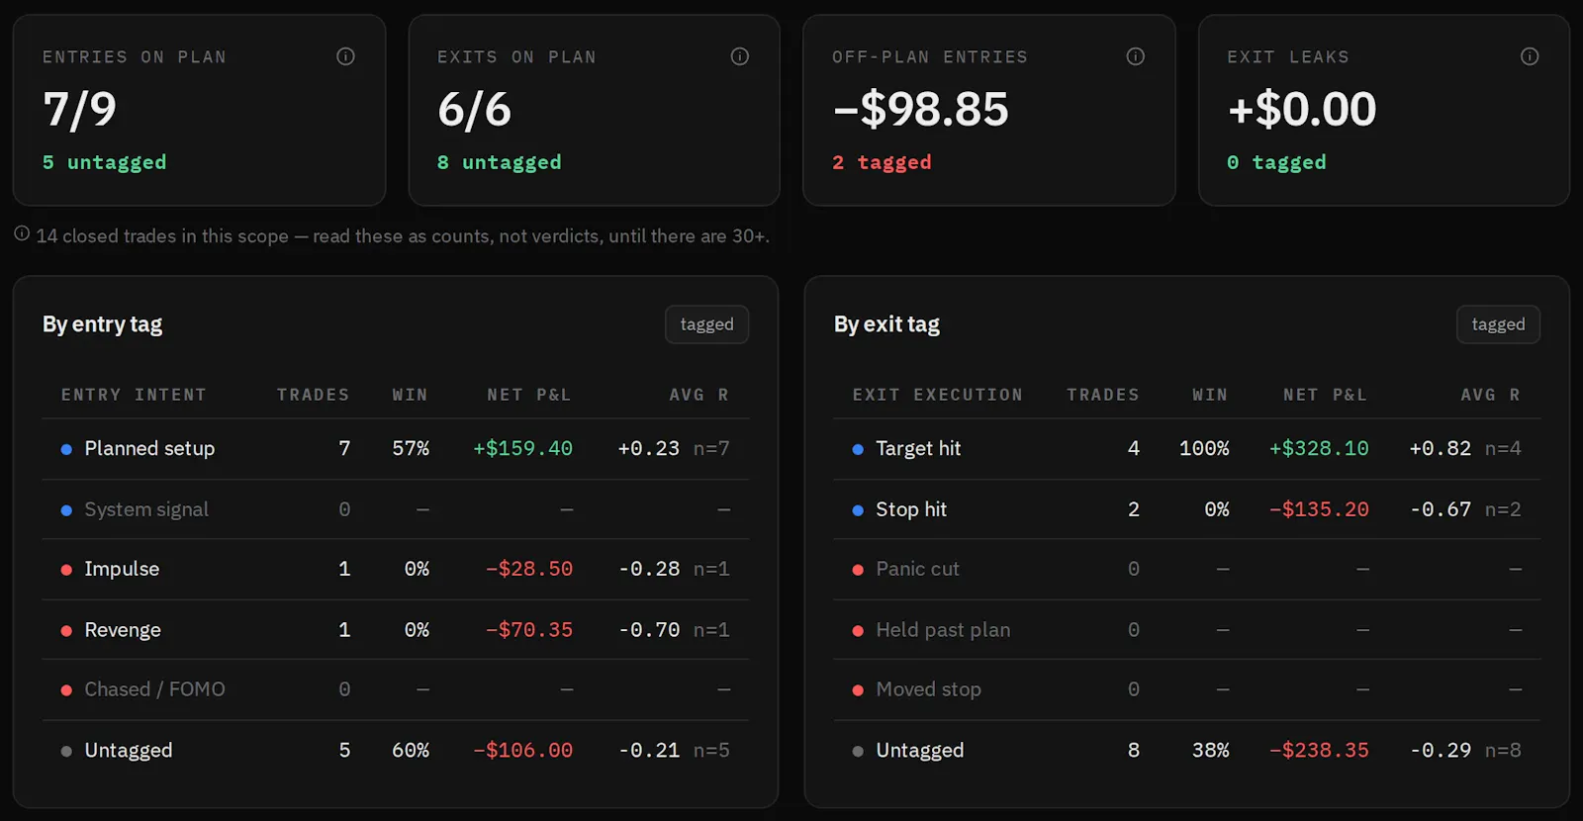Click the +$0.00 exit leaks value
The height and width of the screenshot is (821, 1583).
coord(1302,109)
